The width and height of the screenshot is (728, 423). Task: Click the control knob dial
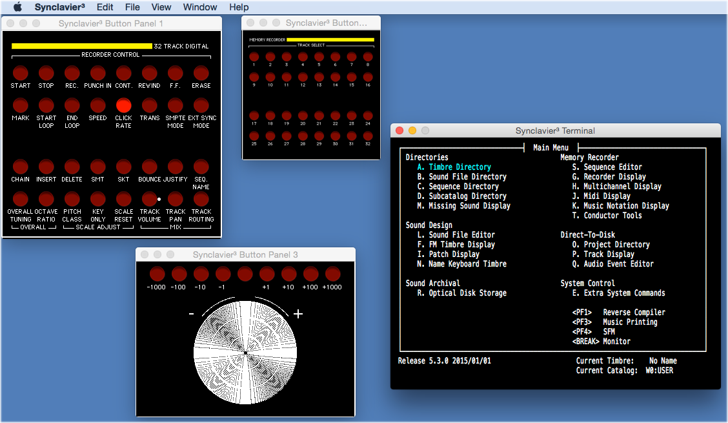click(245, 352)
